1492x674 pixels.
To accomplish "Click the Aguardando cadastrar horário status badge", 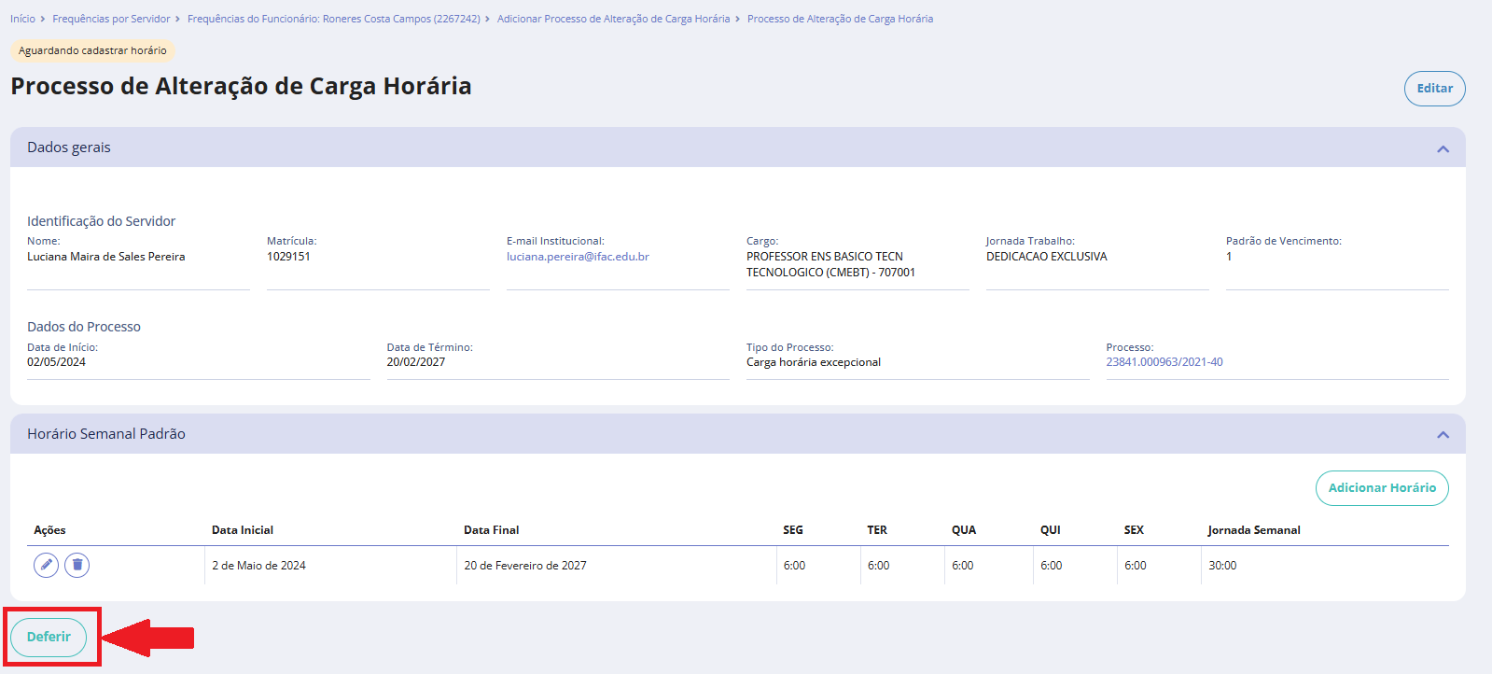I will click(92, 50).
